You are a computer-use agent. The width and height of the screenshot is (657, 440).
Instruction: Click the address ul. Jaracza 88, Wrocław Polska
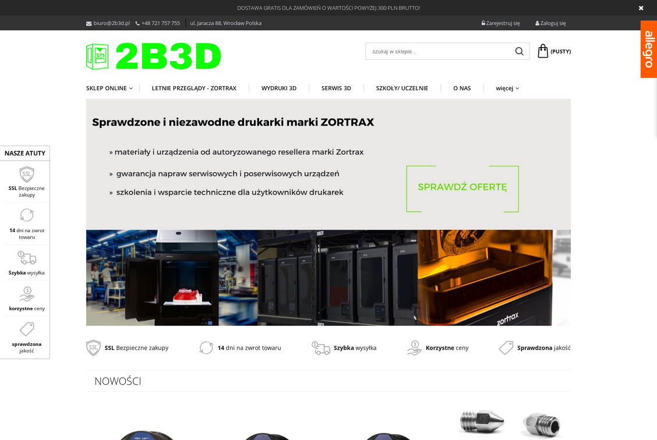(226, 23)
